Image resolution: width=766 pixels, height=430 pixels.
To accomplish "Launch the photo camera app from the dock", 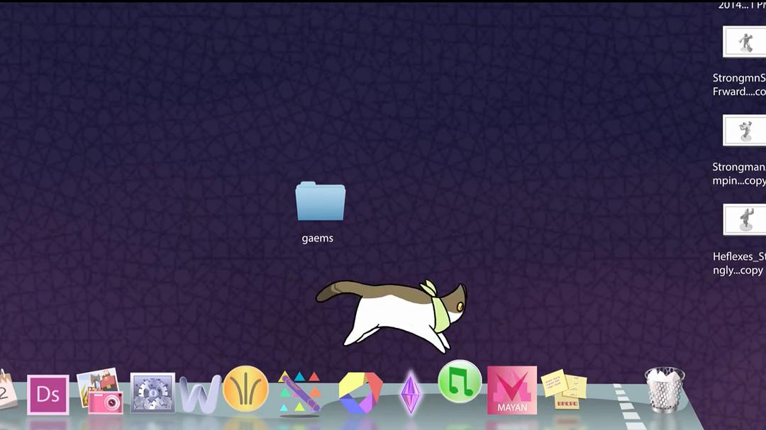I will (x=100, y=392).
